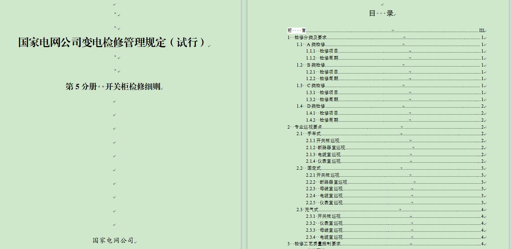This screenshot has width=511, height=249.
Task: Go to TOC entry 2.3.3 母线室巡视
Action: 395,230
